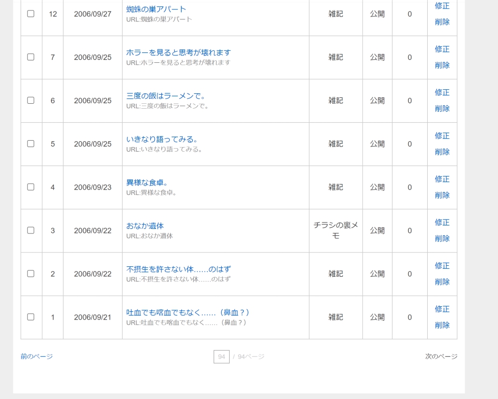Open the post いきなり語ってみる。
This screenshot has height=399, width=498.
[162, 139]
